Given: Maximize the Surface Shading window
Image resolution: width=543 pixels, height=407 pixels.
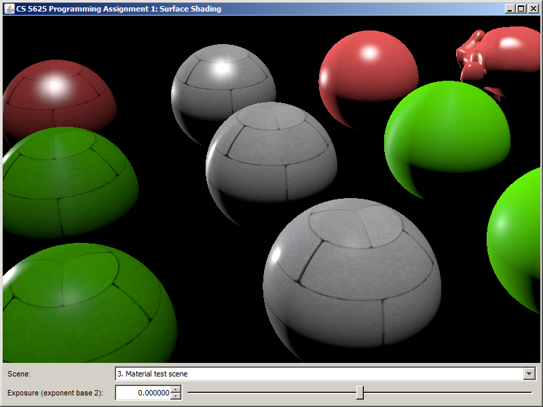Looking at the screenshot, I should (x=521, y=9).
